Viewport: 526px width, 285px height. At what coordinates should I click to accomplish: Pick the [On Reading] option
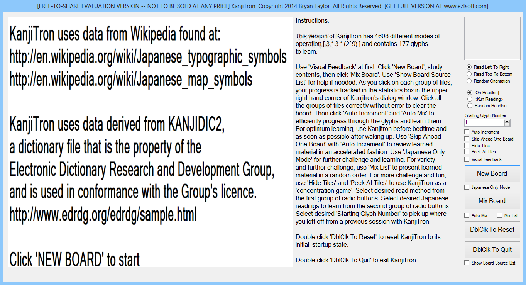click(483, 93)
